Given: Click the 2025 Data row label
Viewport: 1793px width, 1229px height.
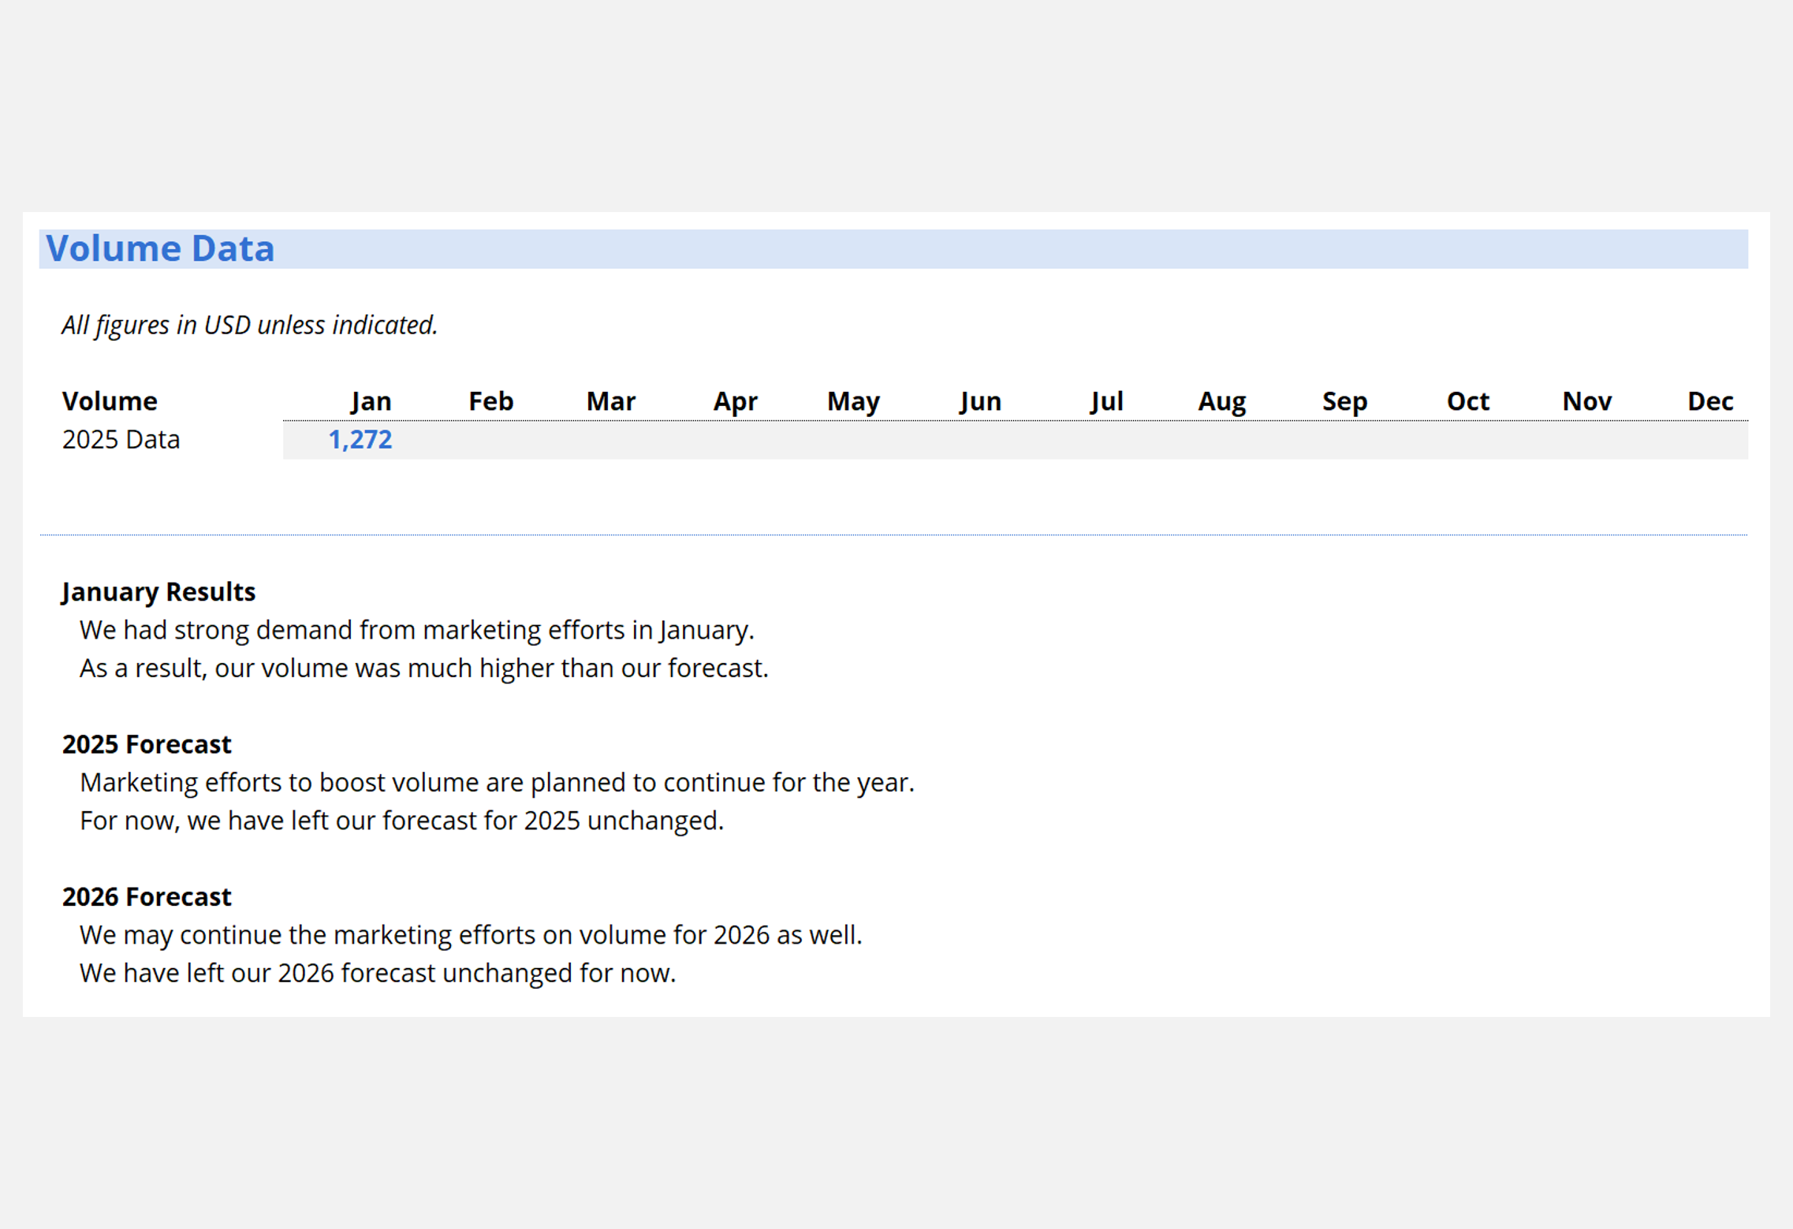Looking at the screenshot, I should [x=121, y=440].
